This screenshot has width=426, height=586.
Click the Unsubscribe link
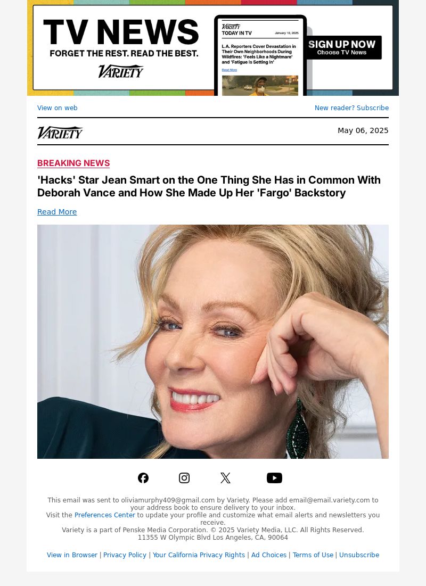(359, 555)
